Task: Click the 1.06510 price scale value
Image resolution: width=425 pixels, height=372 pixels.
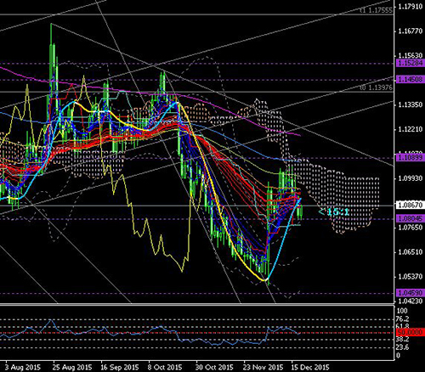Action: [411, 251]
